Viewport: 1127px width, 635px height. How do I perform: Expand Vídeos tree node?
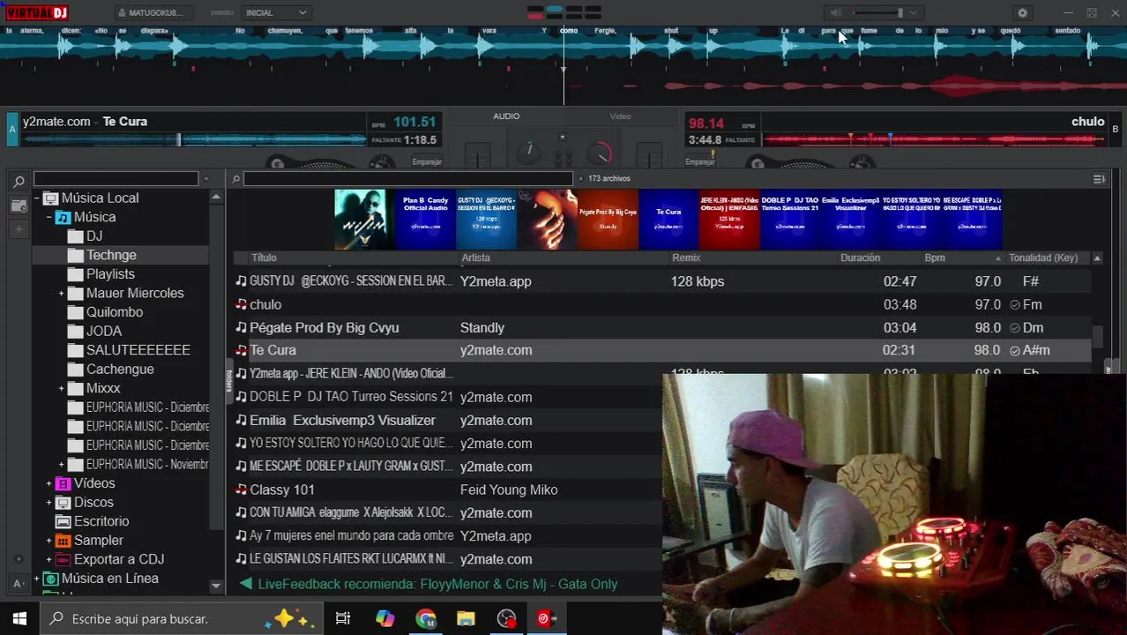[49, 483]
